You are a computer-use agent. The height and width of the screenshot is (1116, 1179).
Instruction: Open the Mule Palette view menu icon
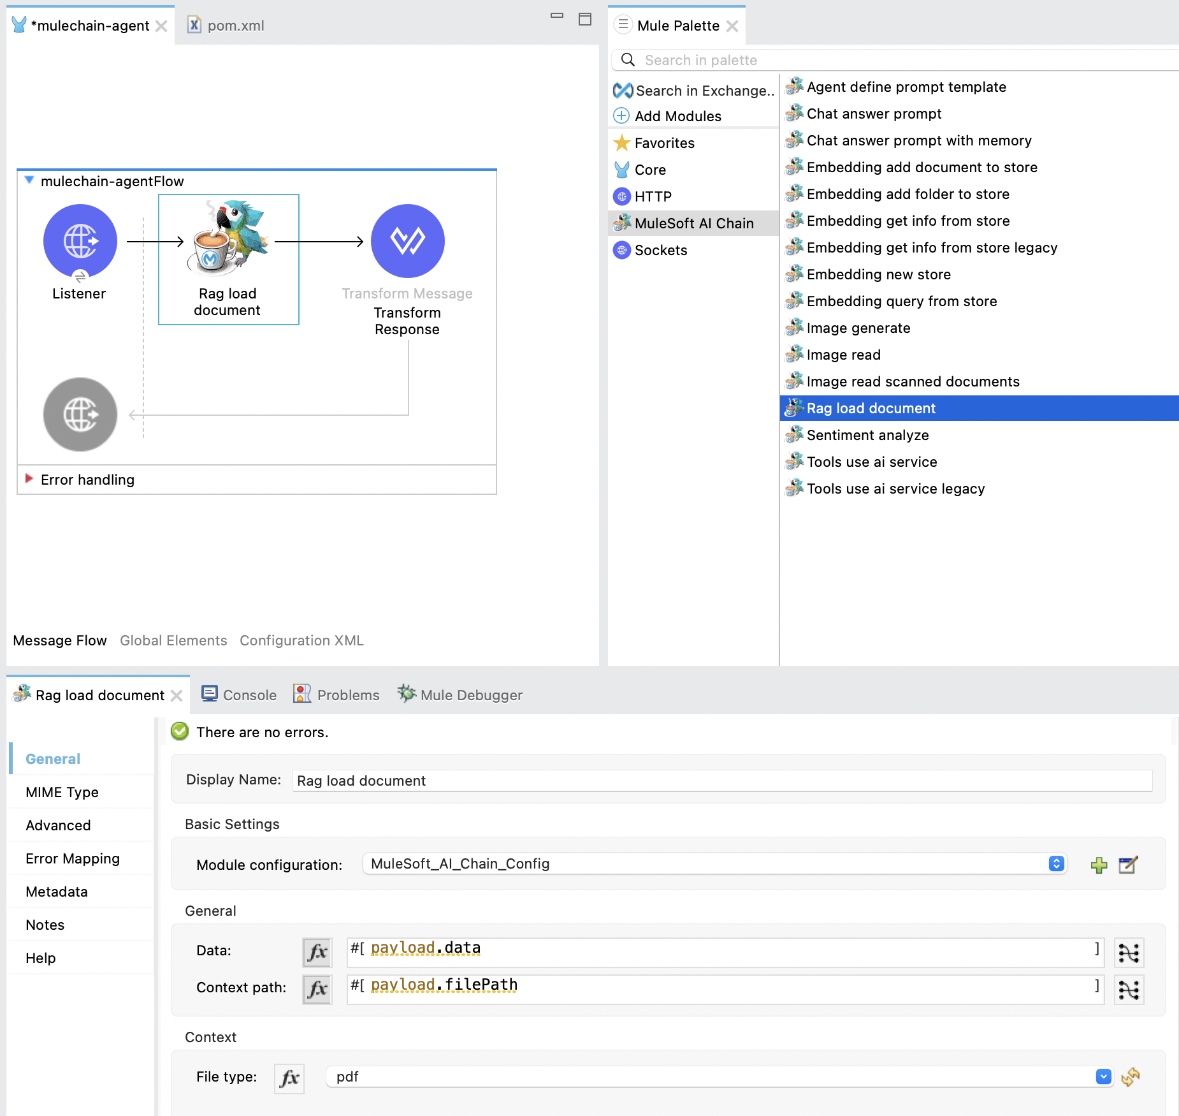coord(623,24)
